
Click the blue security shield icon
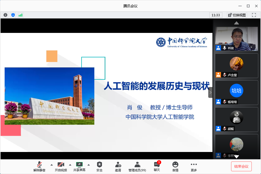point(13,15)
